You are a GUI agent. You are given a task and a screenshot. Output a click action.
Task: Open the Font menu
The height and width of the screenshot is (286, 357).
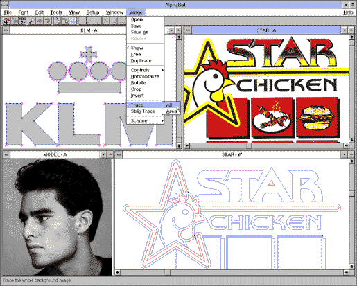(24, 12)
